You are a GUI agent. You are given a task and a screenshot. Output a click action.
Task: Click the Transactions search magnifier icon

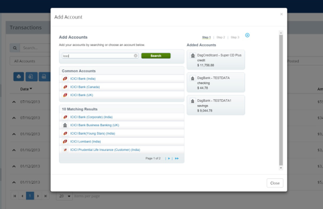click(x=15, y=48)
